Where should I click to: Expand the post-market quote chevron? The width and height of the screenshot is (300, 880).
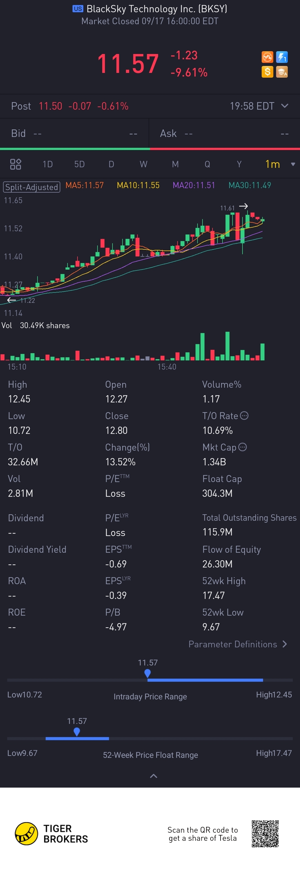click(285, 106)
